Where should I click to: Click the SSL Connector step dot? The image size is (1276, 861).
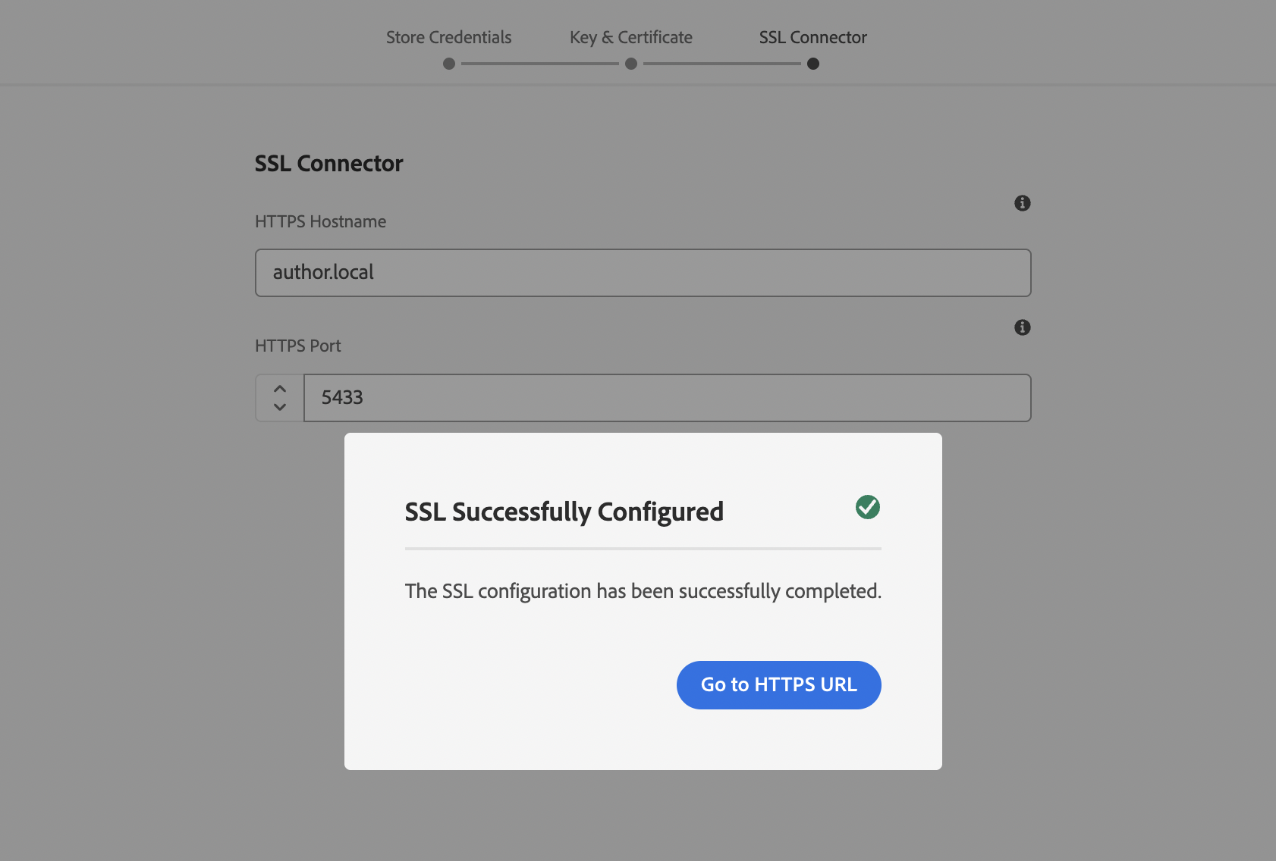pyautogui.click(x=813, y=64)
